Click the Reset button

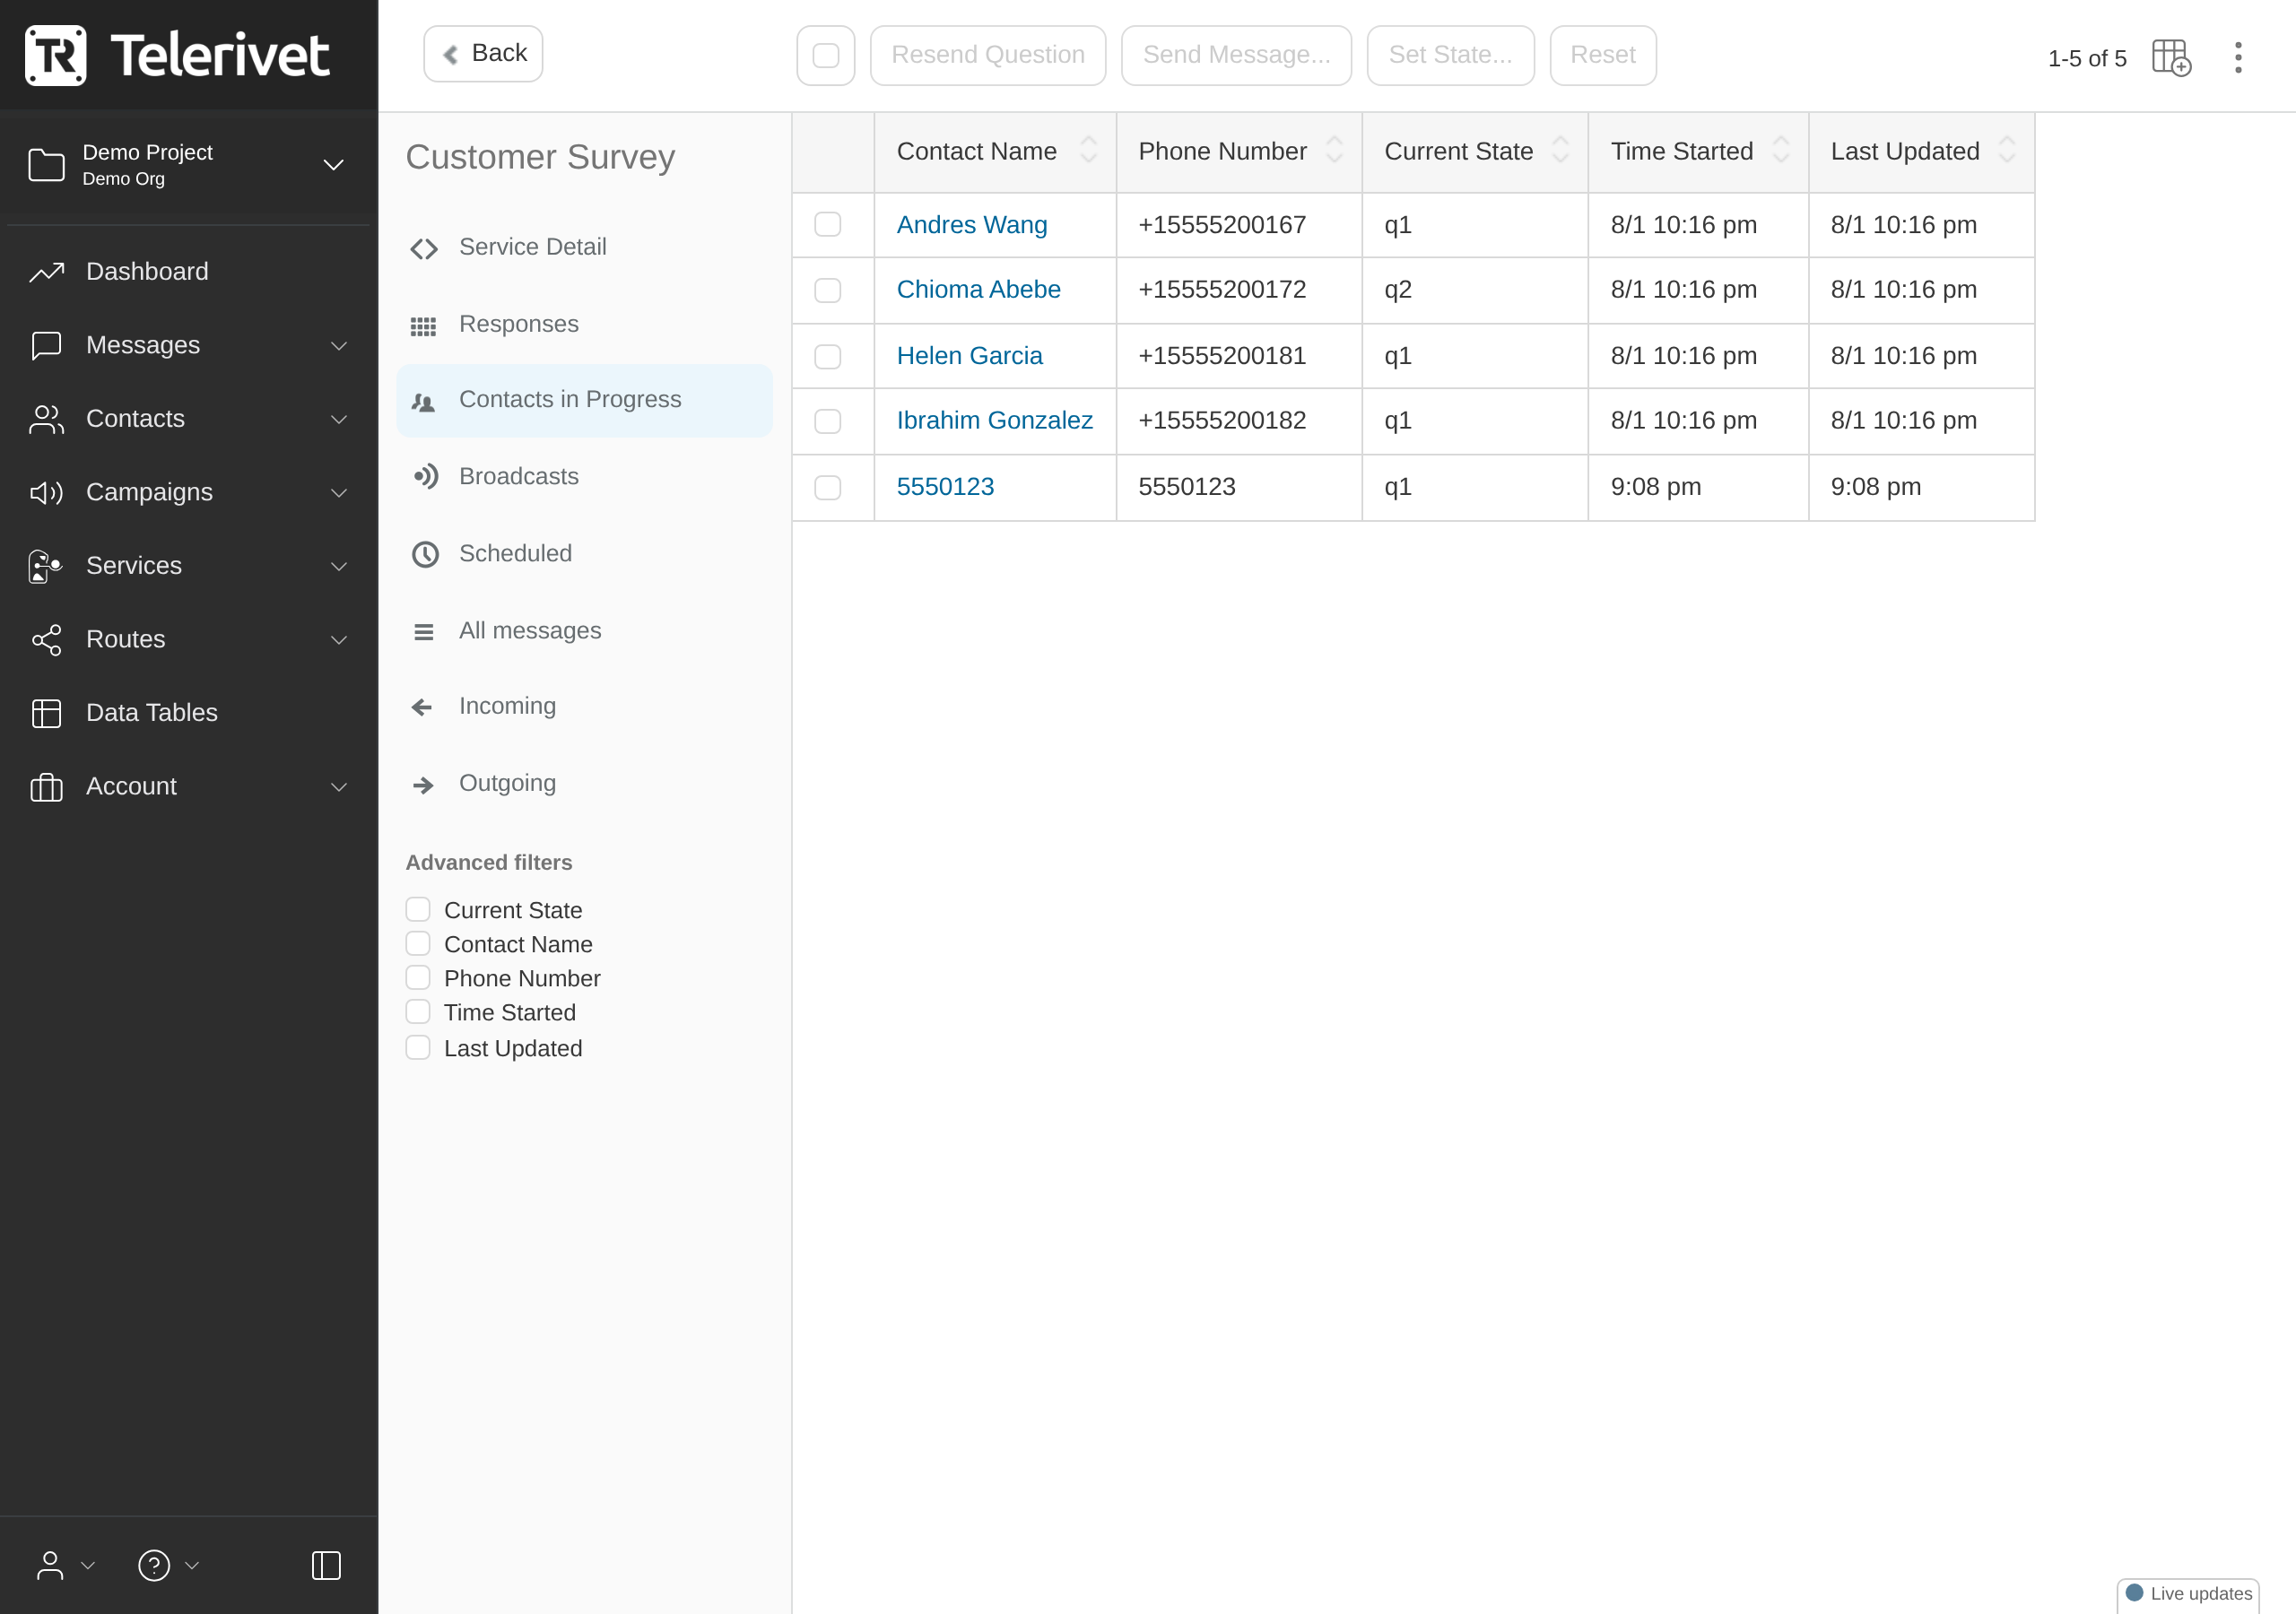click(1603, 55)
